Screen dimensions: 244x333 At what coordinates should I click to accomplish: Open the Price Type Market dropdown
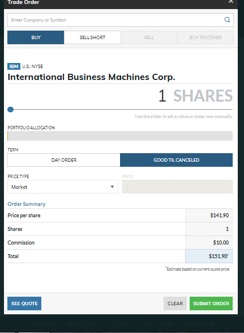(63, 187)
